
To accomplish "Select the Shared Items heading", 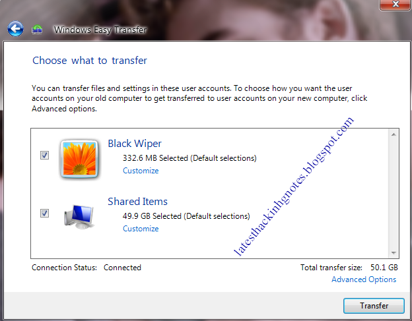I will (137, 202).
